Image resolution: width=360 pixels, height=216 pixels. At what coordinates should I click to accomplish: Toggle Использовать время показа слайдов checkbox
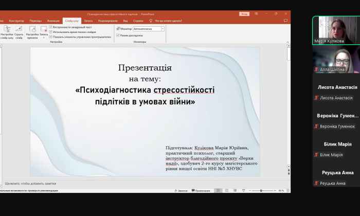51,32
